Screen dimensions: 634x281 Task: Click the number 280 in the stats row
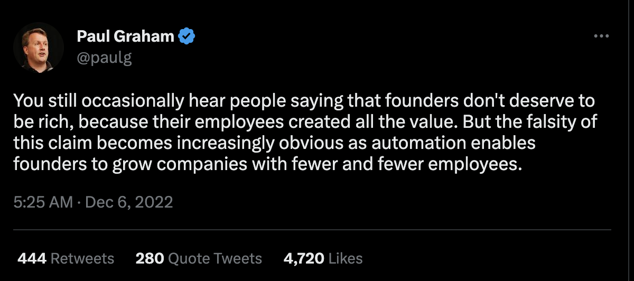149,258
